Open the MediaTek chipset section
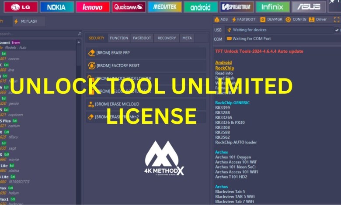Screen dimensions: 341x205 [165, 7]
